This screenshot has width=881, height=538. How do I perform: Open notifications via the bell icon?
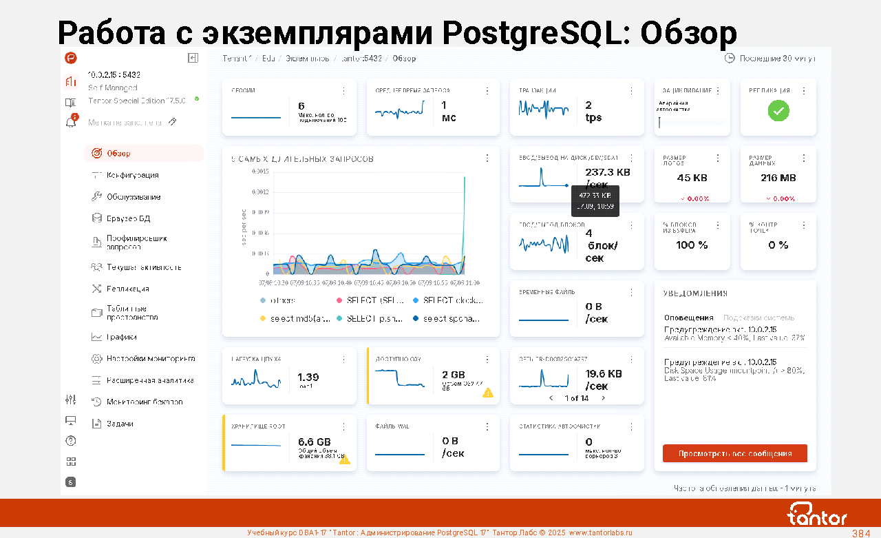click(70, 123)
